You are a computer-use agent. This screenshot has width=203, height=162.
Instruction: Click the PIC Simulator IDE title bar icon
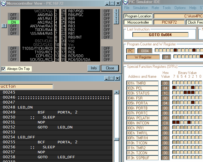[125, 2]
